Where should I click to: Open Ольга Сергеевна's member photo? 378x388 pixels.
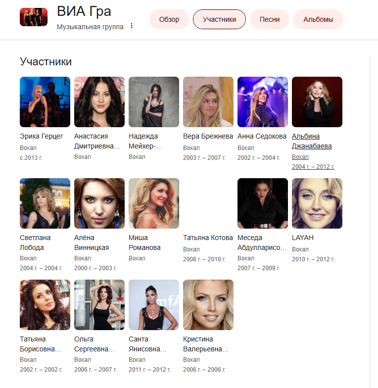99,305
